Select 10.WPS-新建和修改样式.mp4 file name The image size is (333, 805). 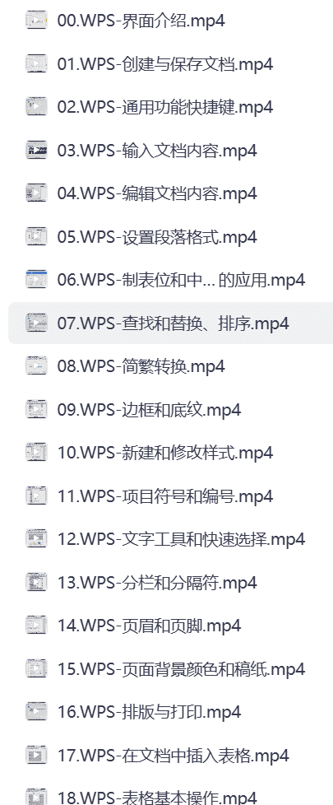pos(164,453)
